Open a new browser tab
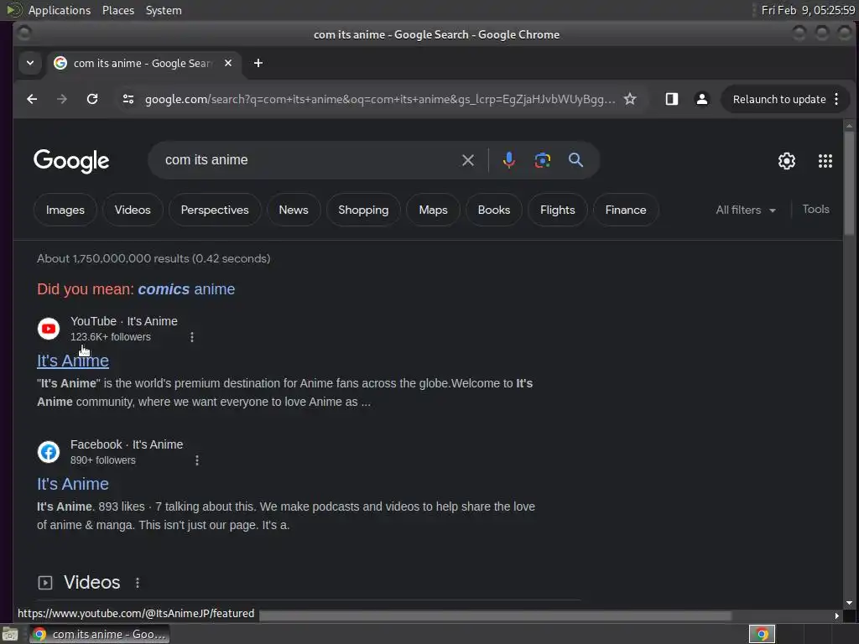This screenshot has height=644, width=859. pyautogui.click(x=258, y=63)
